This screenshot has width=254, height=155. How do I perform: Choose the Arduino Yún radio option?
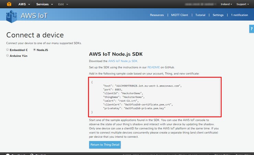tap(8, 55)
